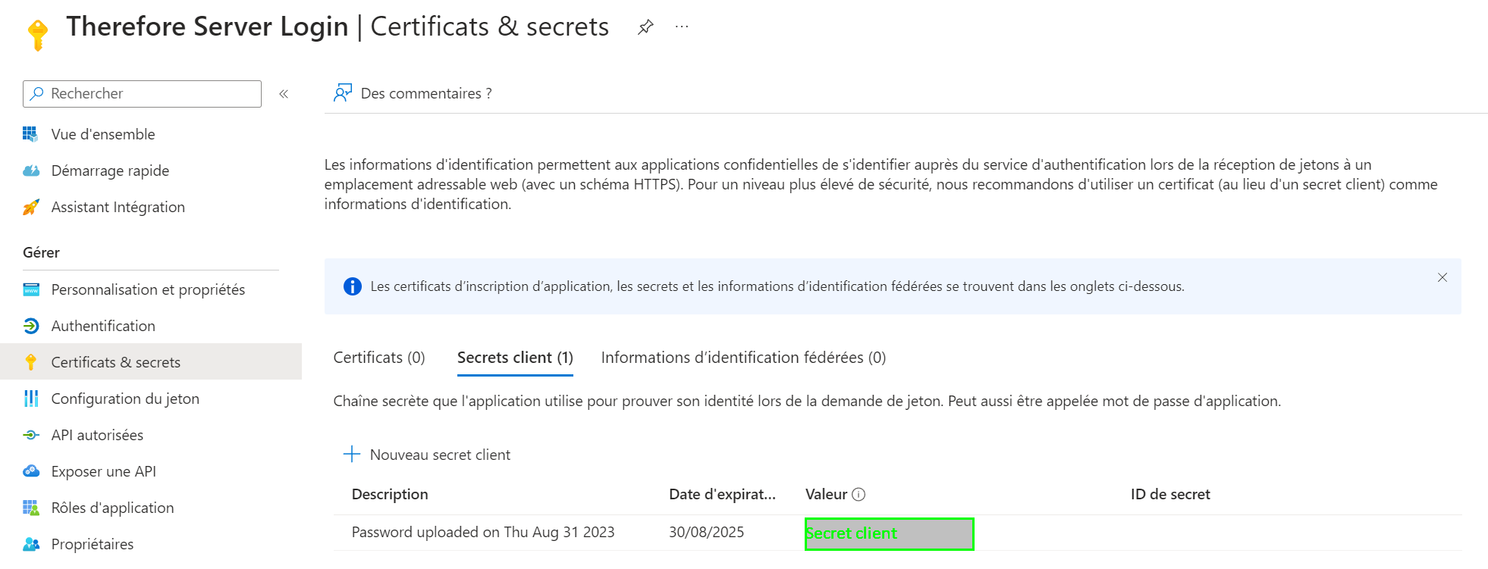1488x569 pixels.
Task: Open Informations d'identification fédérées tab
Action: [x=743, y=357]
